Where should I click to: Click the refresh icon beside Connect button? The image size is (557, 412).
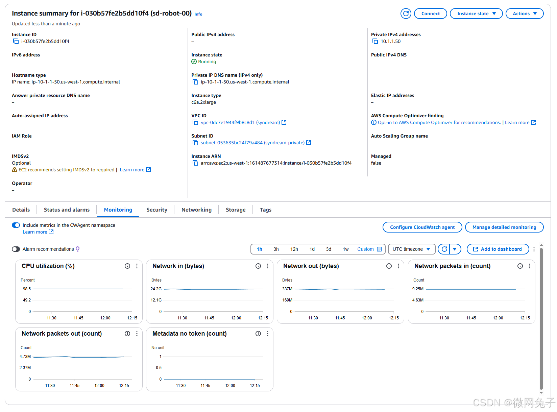406,14
